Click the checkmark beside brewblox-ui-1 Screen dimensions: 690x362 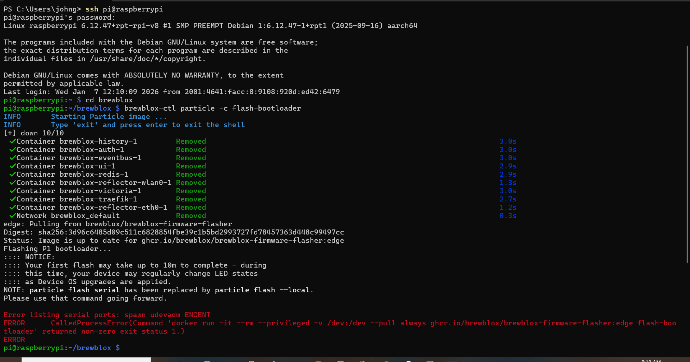[13, 166]
